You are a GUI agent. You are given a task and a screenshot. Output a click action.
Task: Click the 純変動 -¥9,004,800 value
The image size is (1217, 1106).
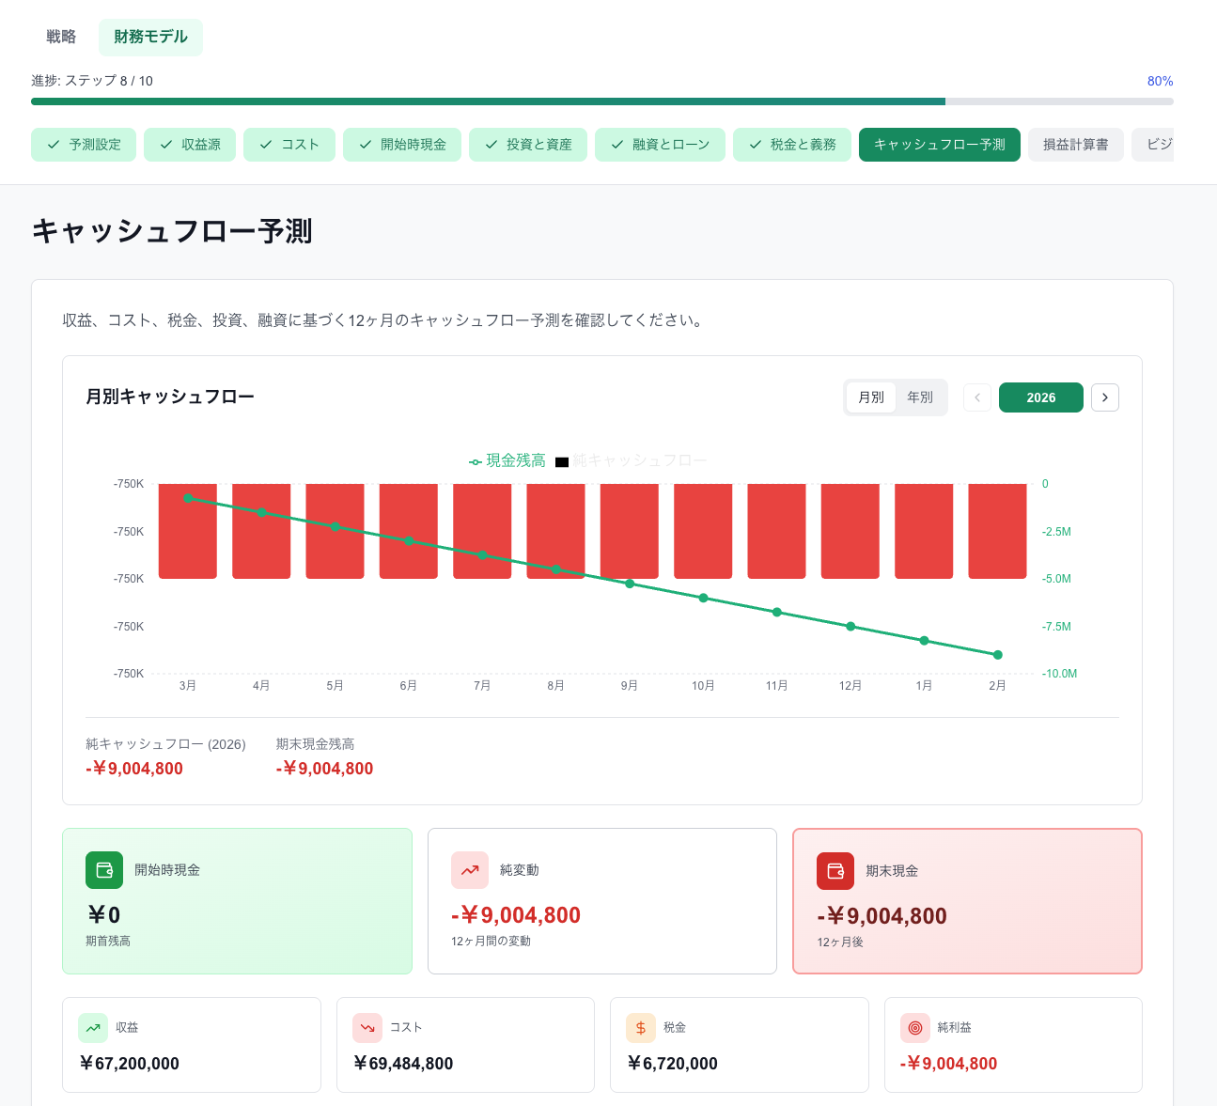(x=516, y=915)
